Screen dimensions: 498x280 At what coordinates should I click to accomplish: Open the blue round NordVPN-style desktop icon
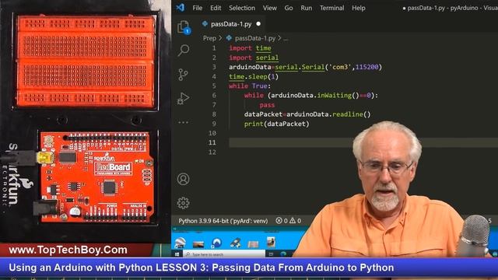tap(217, 243)
